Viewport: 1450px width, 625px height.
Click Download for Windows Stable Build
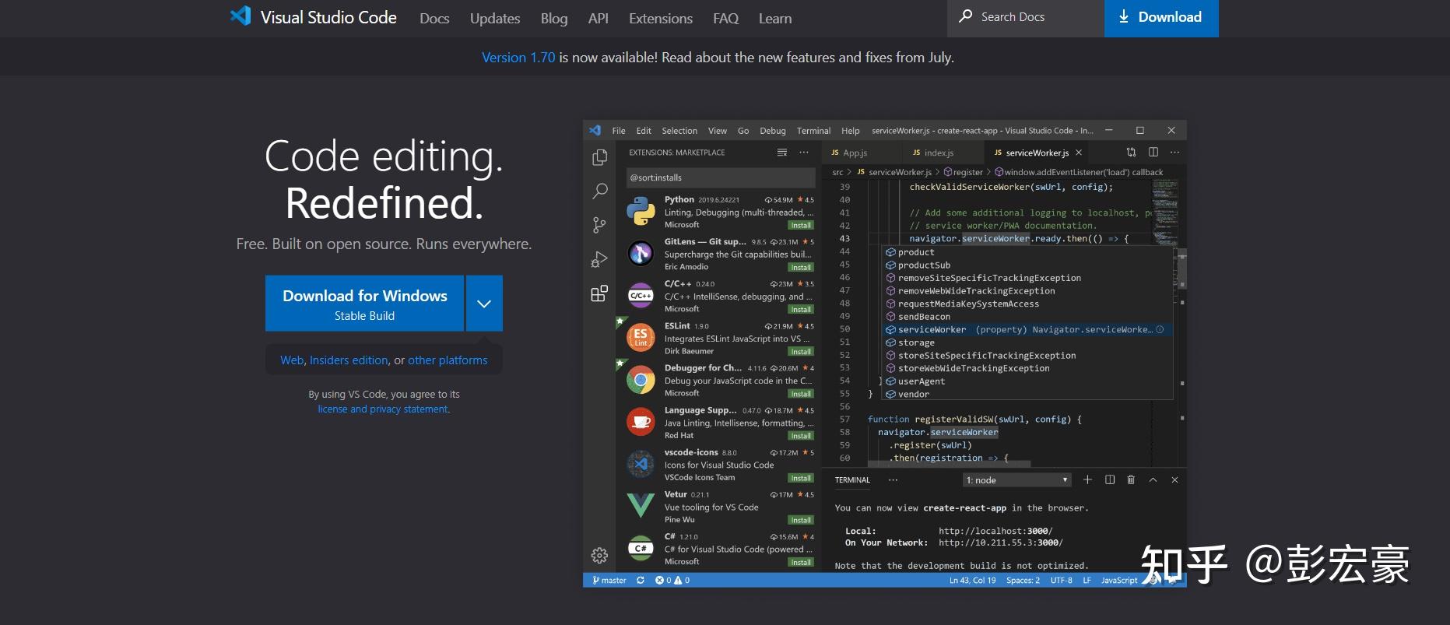[364, 304]
